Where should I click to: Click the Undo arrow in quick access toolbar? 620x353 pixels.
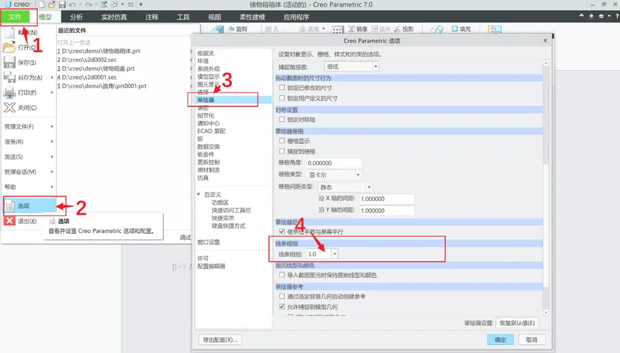pyautogui.click(x=72, y=5)
